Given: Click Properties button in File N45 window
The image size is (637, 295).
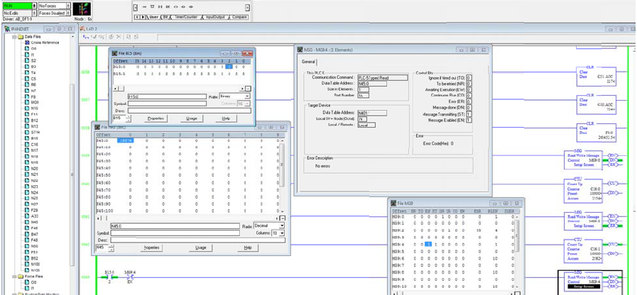Looking at the screenshot, I should 151,247.
